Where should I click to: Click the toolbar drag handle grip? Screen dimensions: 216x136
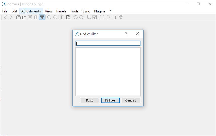(x=1, y=17)
